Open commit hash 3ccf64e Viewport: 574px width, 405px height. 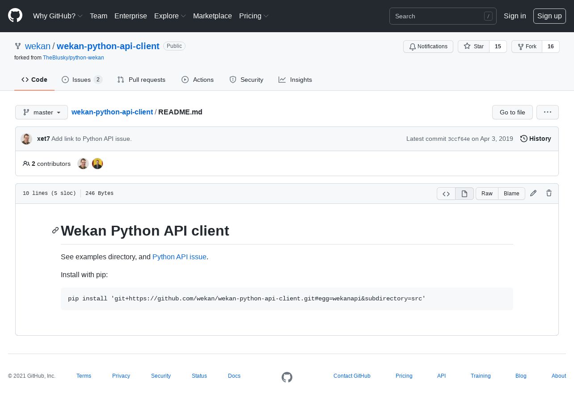[x=459, y=139]
